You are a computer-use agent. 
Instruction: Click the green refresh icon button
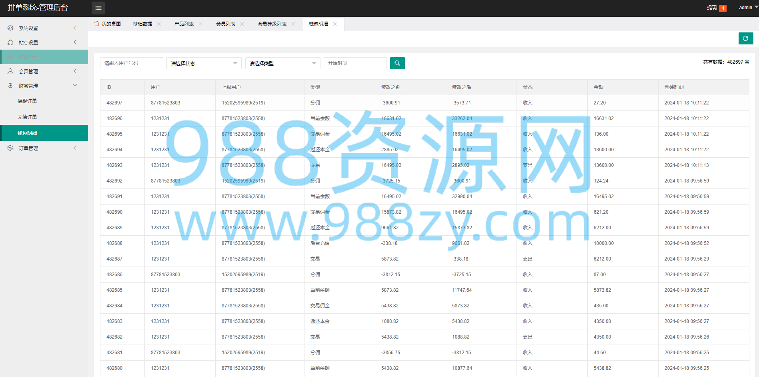tap(746, 38)
